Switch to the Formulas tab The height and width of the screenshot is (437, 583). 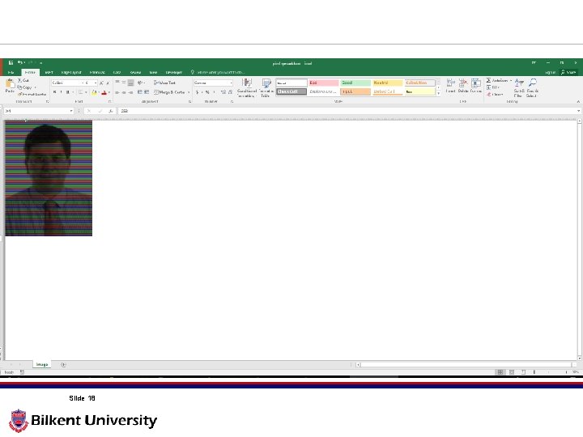click(x=97, y=73)
